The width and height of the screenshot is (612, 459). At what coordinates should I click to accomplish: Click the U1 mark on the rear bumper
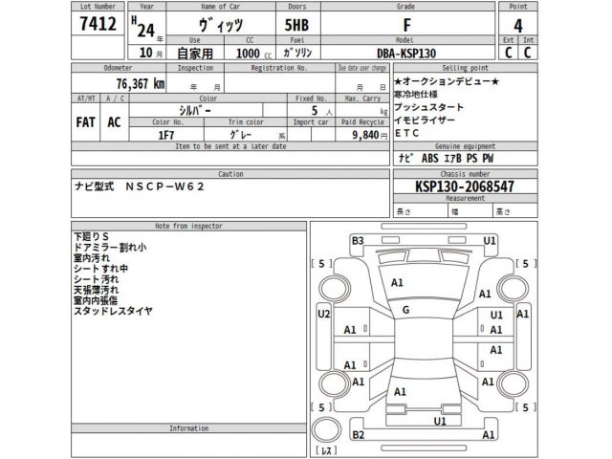(440, 421)
